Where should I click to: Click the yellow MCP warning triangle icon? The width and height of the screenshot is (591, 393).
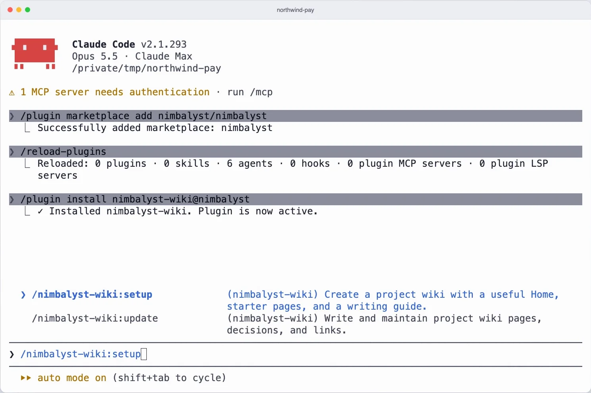[x=12, y=92]
